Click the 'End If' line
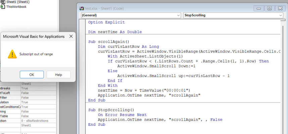288x134 pixels. pos(115,81)
